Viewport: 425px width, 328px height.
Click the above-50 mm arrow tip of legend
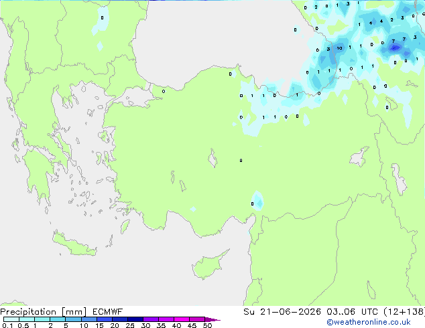pos(213,319)
